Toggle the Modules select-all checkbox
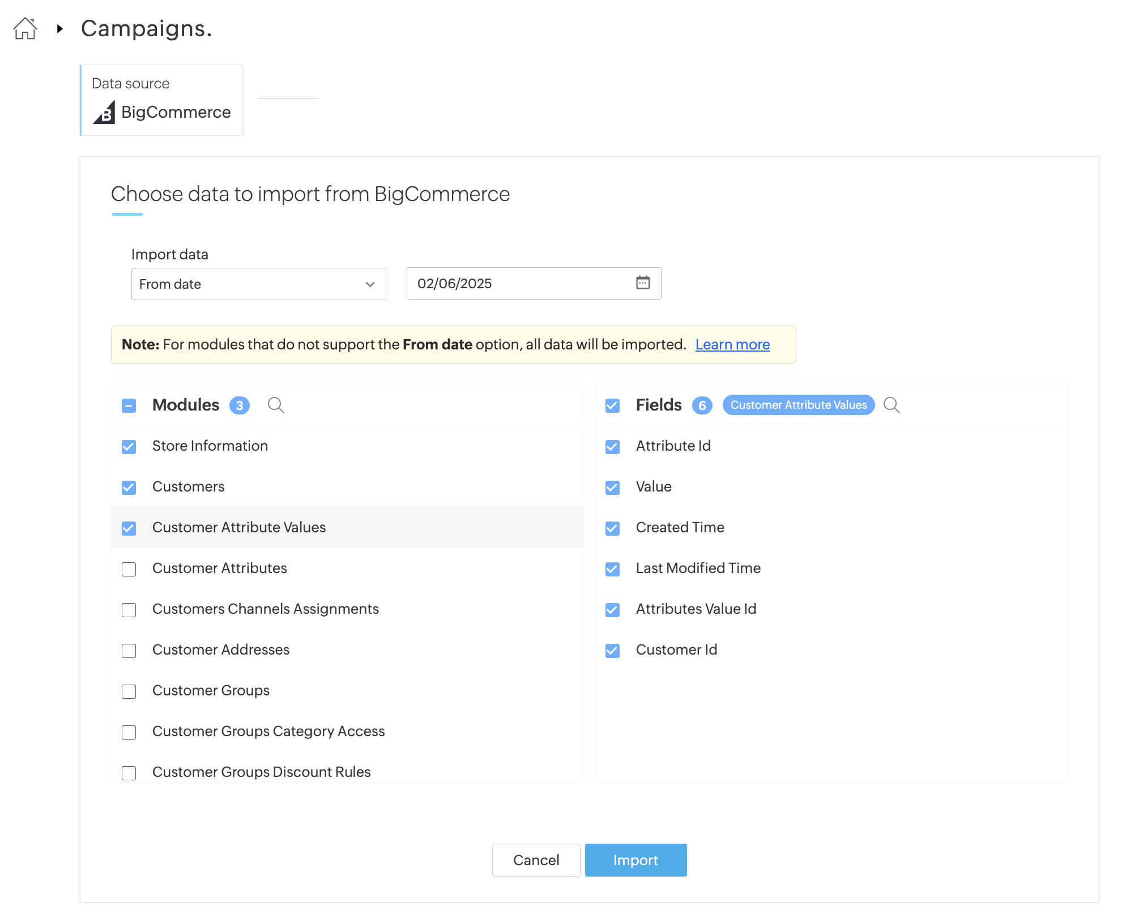 click(129, 405)
